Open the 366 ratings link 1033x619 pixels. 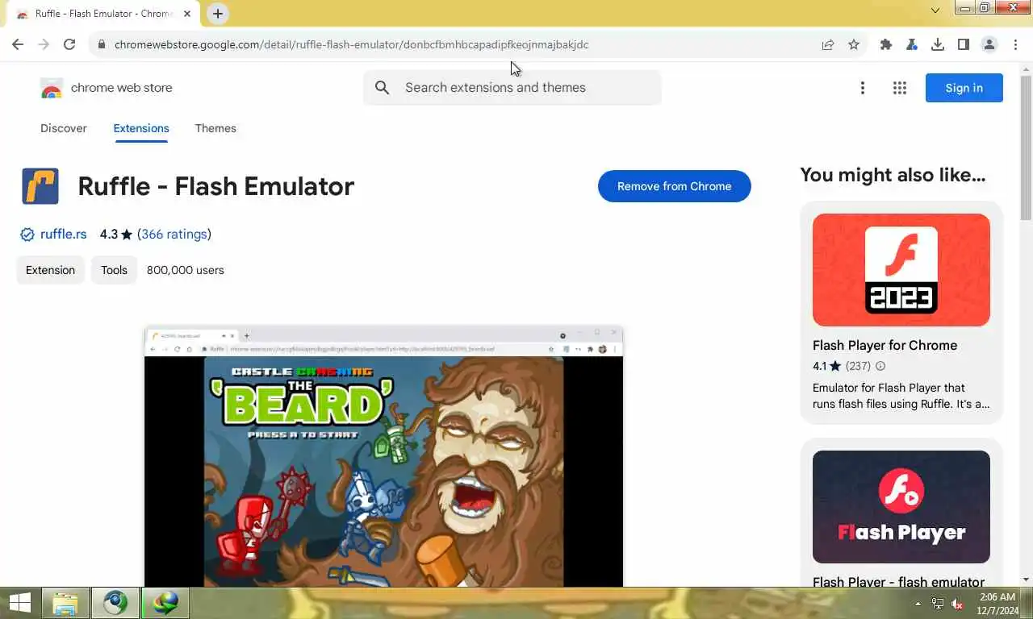tap(174, 235)
